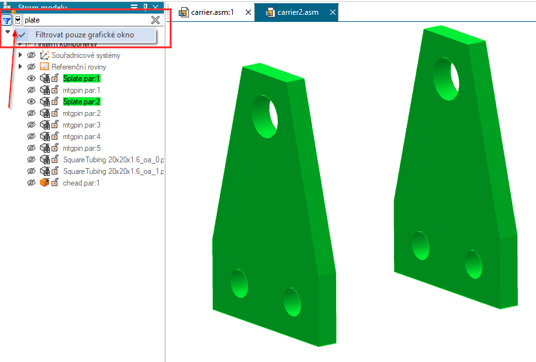The height and width of the screenshot is (362, 536).
Task: Click the Referenční roviny plane icon
Action: (45, 67)
